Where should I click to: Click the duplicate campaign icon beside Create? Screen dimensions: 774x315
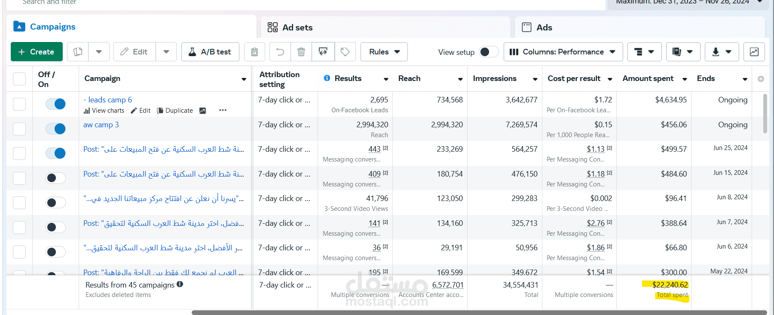(x=78, y=52)
